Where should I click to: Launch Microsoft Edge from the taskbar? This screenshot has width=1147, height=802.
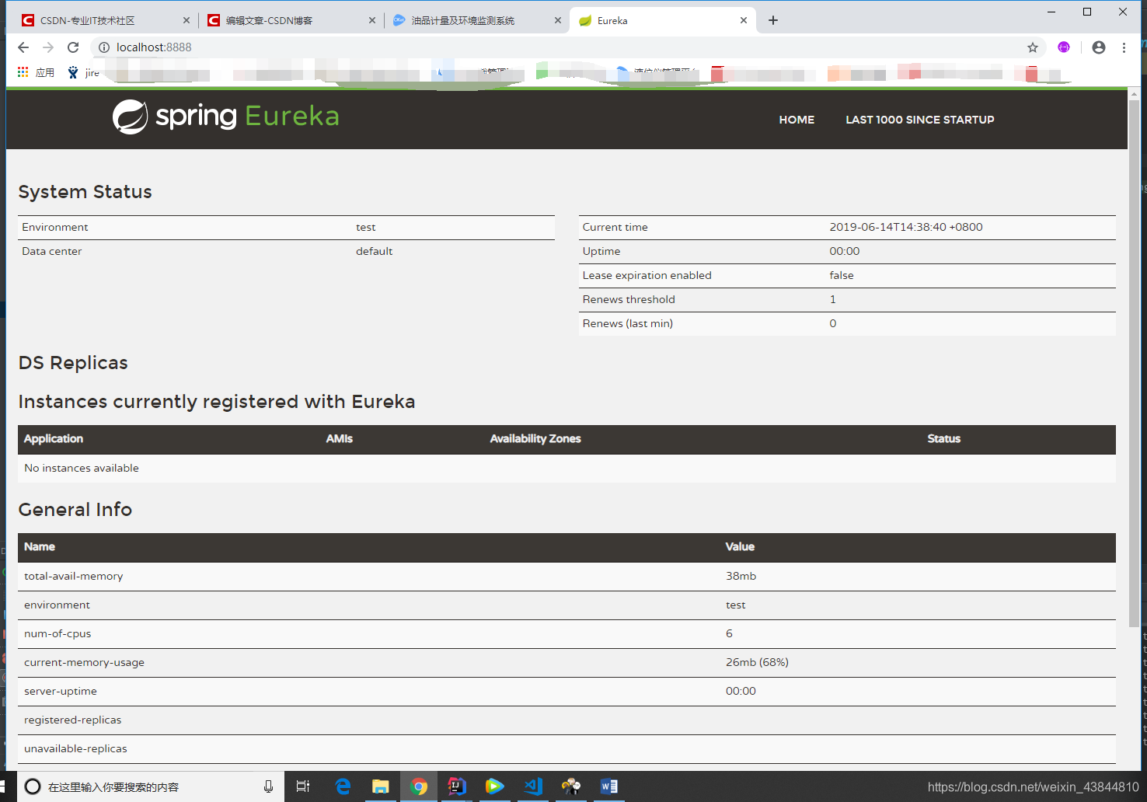[343, 786]
